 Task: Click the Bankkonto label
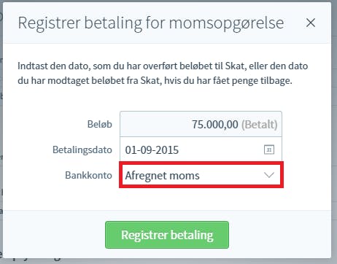(88, 175)
